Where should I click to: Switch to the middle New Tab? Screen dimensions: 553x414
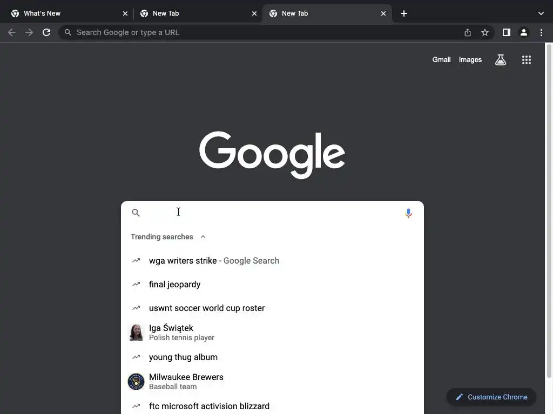coord(198,13)
